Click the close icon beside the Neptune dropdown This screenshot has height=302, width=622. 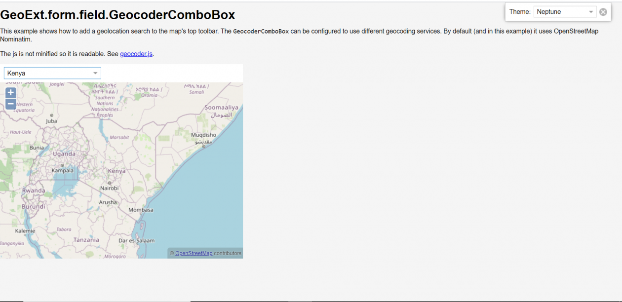[603, 11]
